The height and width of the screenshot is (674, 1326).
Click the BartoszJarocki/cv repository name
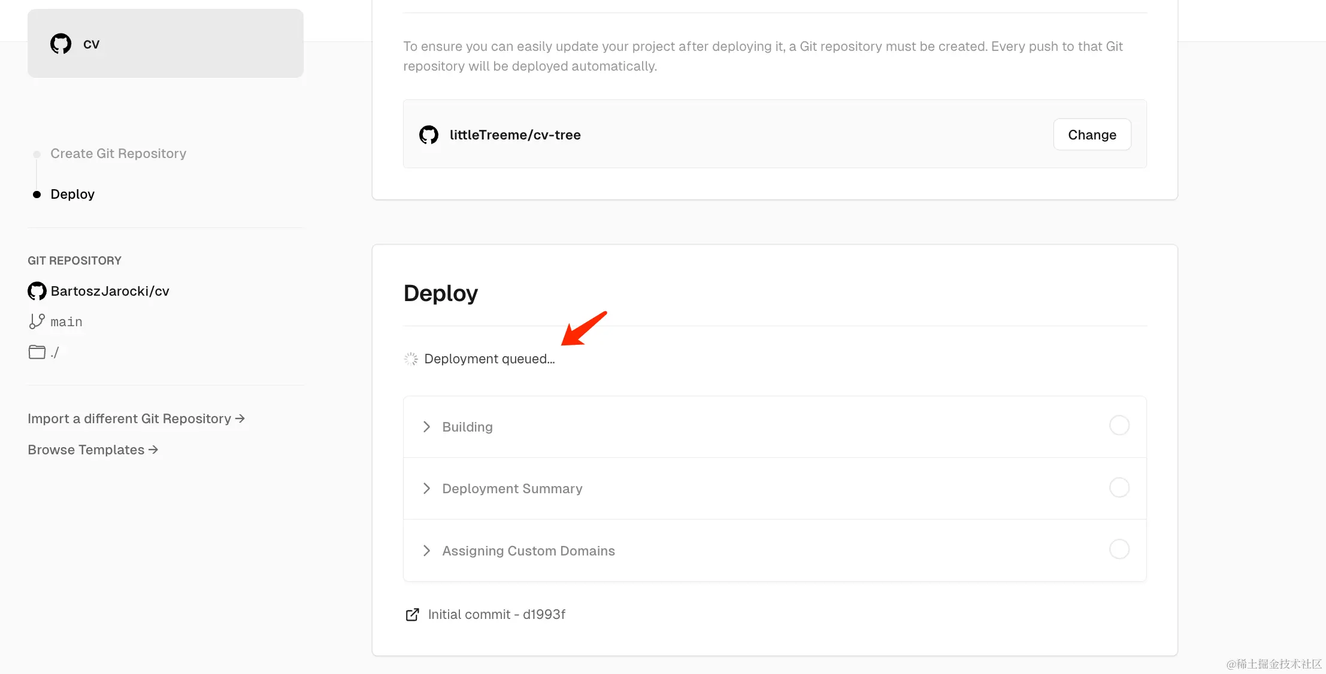pyautogui.click(x=110, y=292)
